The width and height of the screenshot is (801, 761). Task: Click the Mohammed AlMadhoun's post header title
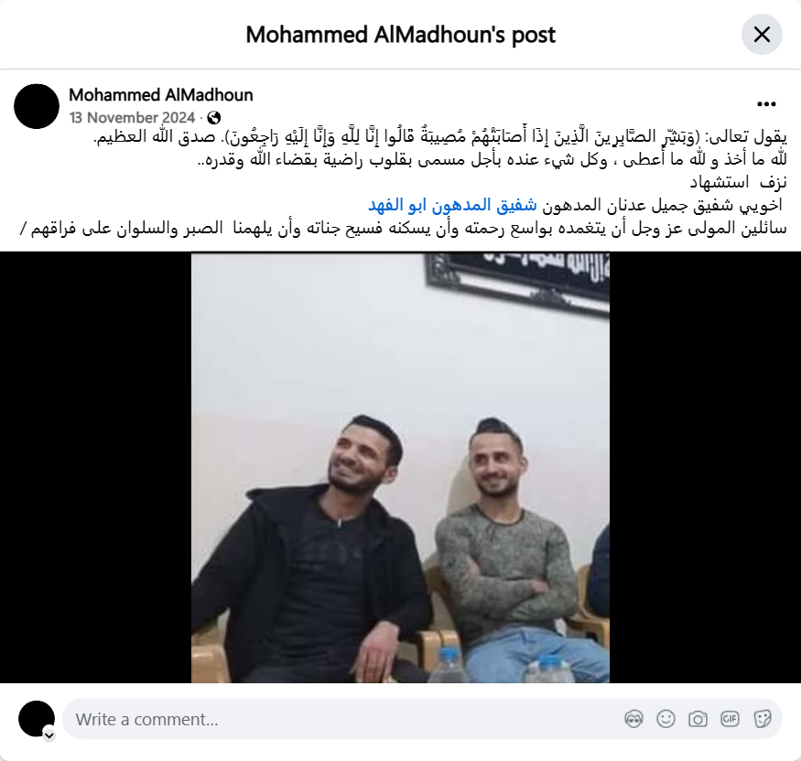click(x=401, y=36)
